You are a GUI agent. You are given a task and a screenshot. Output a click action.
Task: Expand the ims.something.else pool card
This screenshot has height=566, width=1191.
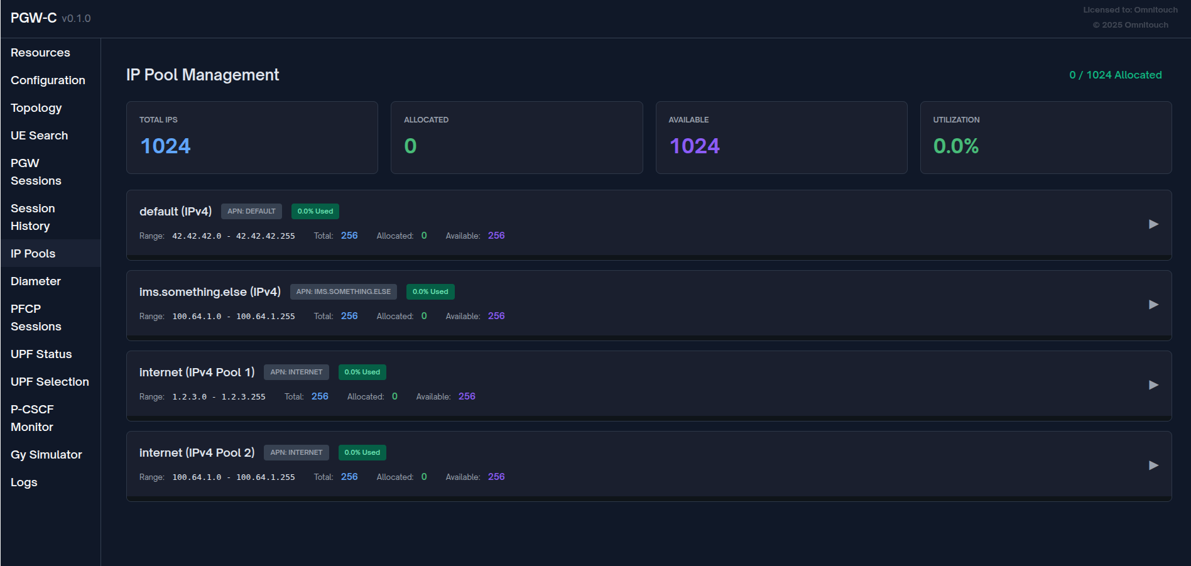pyautogui.click(x=1153, y=305)
